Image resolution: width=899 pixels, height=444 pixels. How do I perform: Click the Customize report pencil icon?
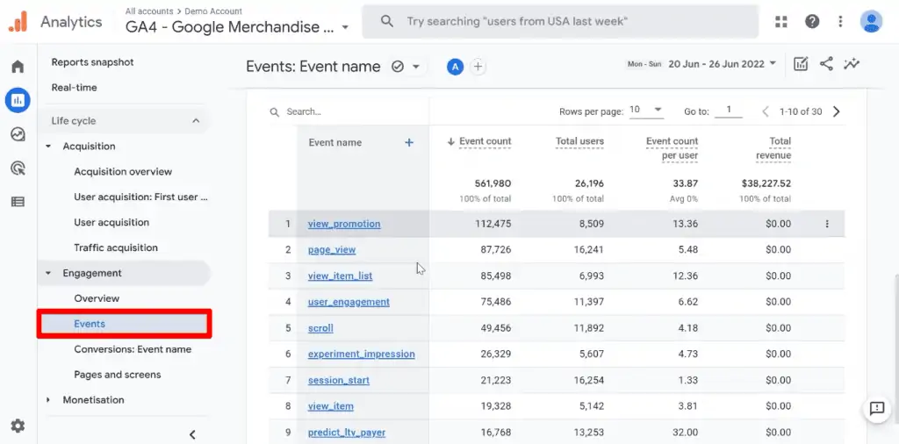pos(801,63)
